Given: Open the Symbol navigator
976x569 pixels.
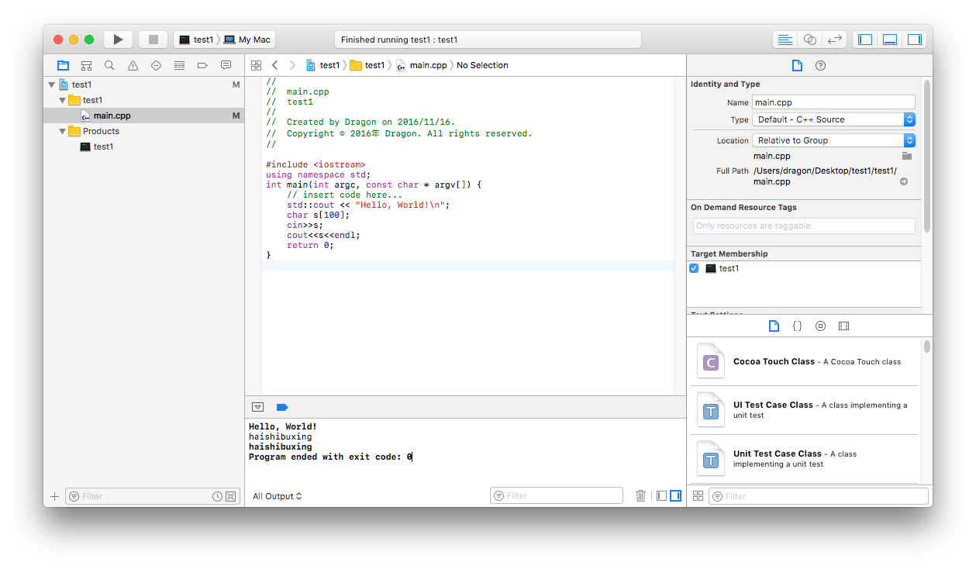Looking at the screenshot, I should click(x=86, y=65).
